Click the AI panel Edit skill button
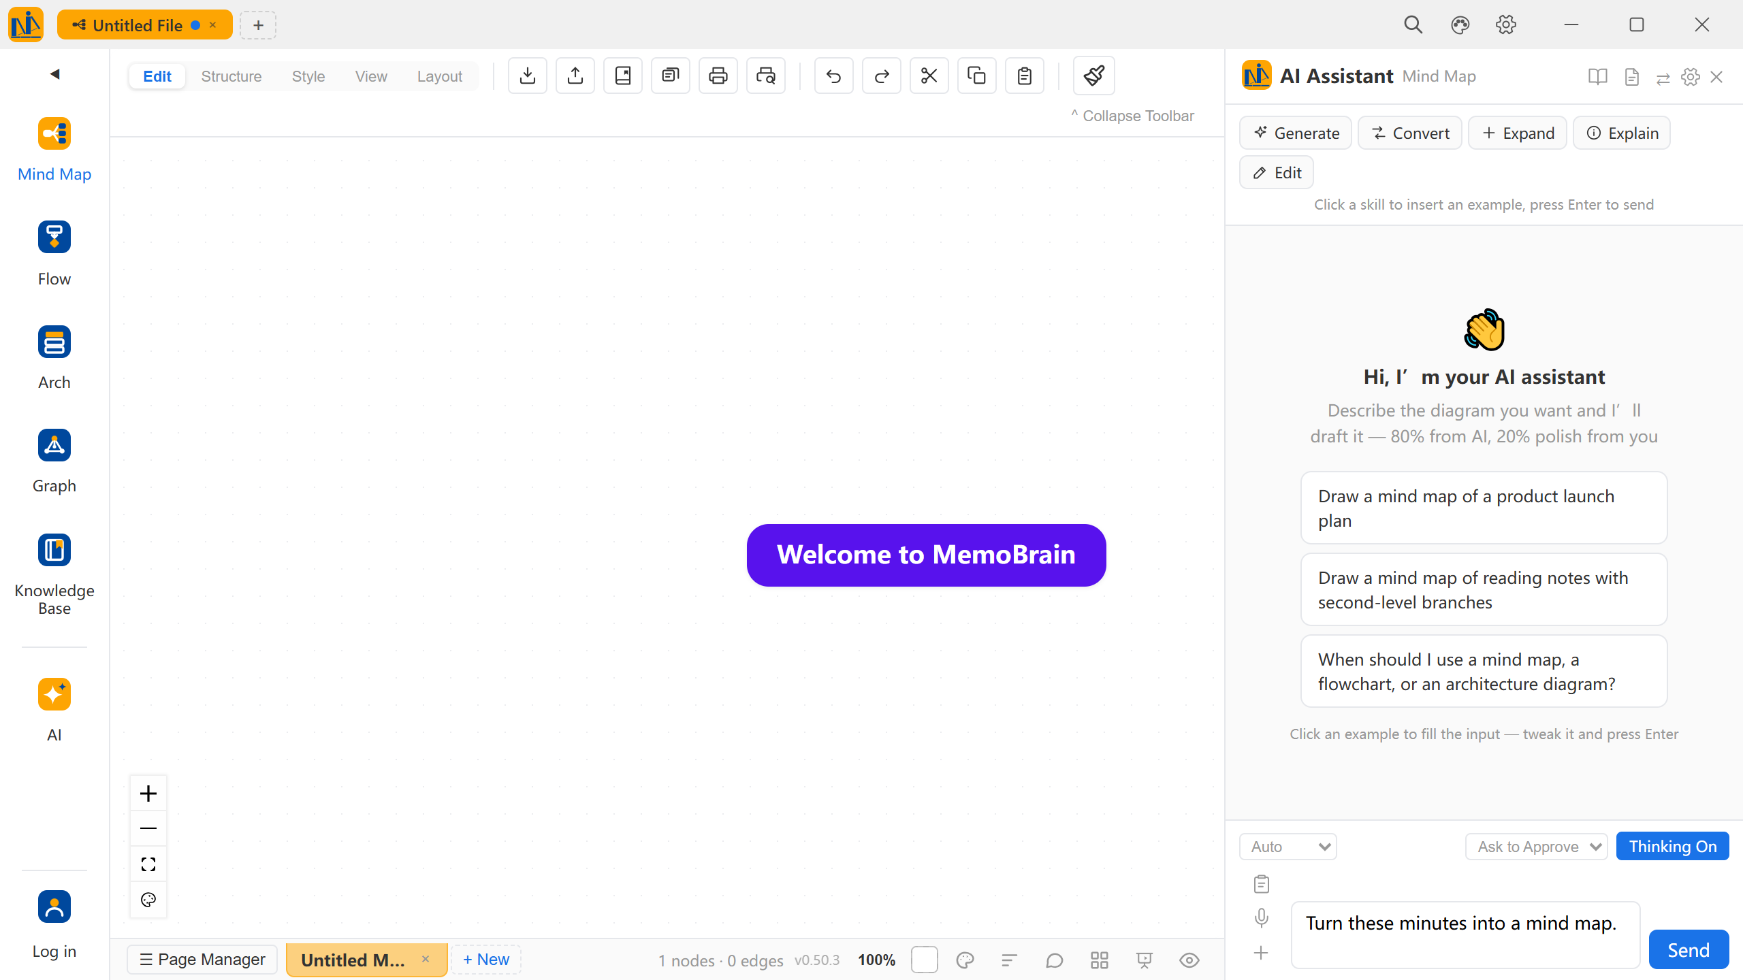The width and height of the screenshot is (1743, 980). pos(1277,173)
